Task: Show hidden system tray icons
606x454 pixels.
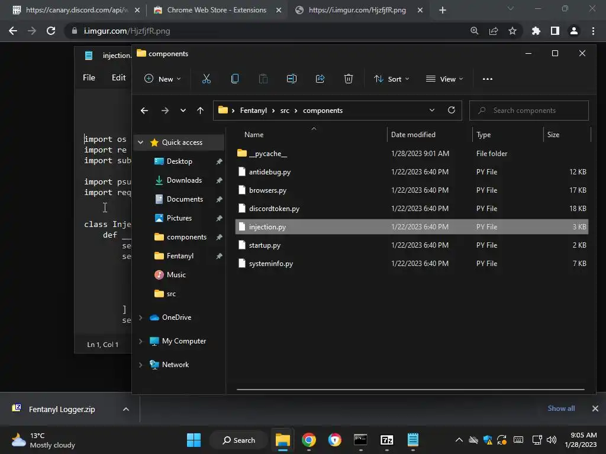Action: [459, 440]
